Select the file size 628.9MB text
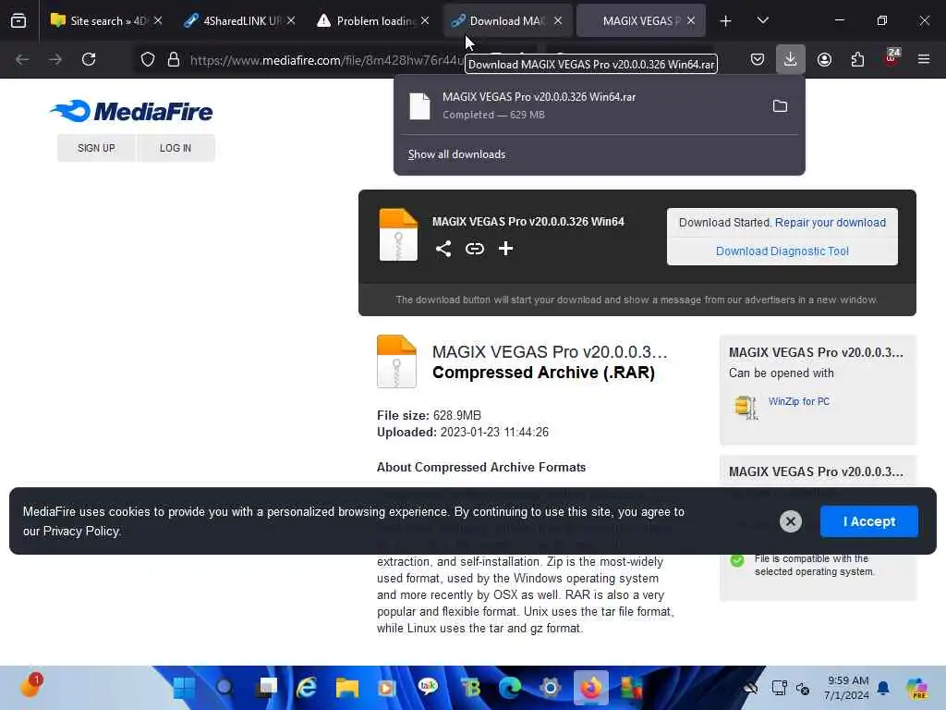This screenshot has height=710, width=946. (x=456, y=415)
